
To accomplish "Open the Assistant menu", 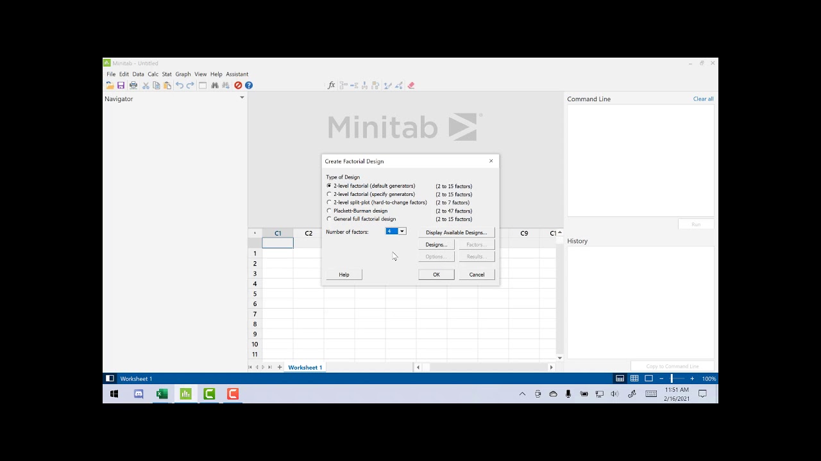I will pyautogui.click(x=237, y=74).
